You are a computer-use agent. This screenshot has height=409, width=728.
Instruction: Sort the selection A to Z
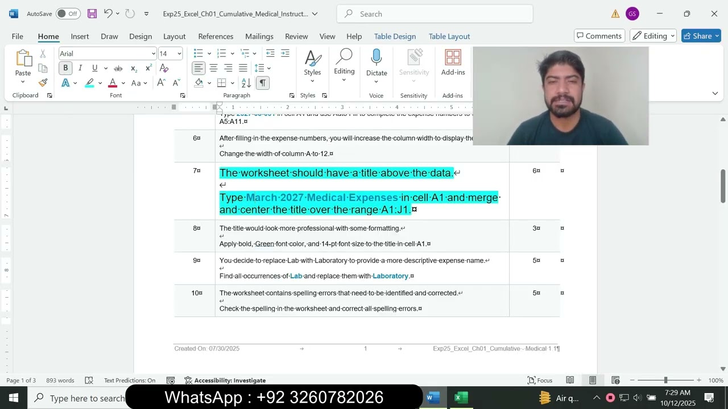point(246,83)
